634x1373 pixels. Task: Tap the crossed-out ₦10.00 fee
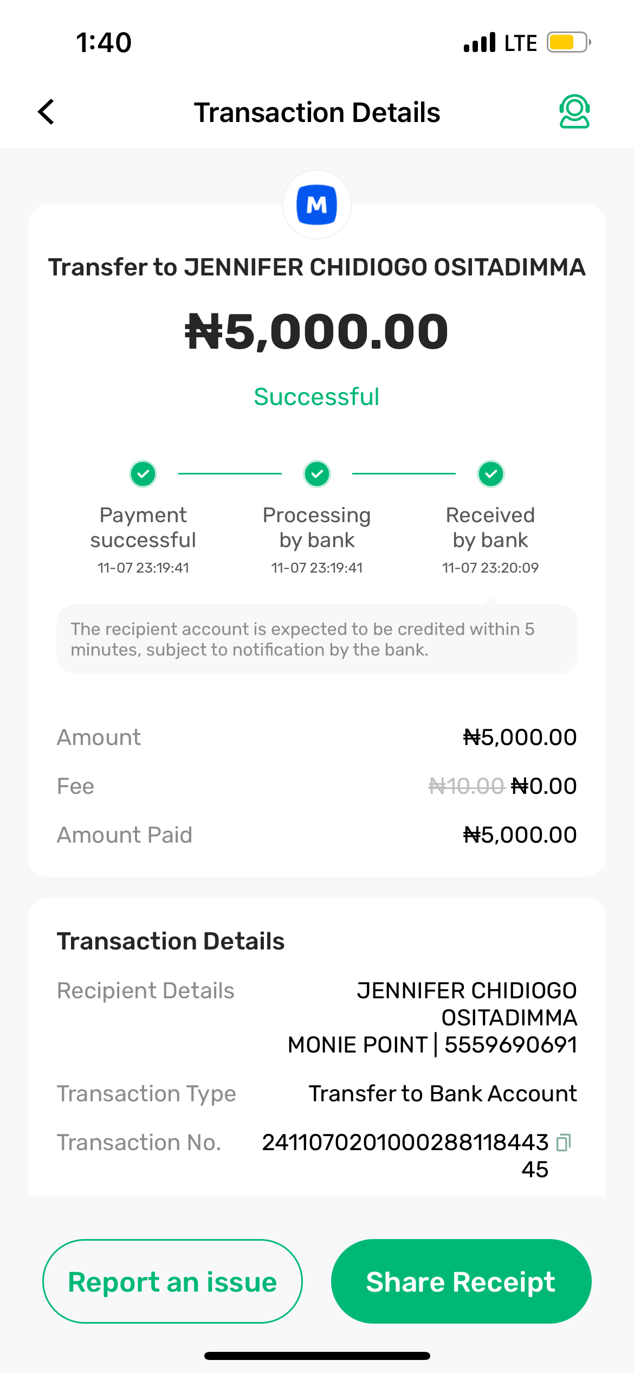(x=466, y=786)
